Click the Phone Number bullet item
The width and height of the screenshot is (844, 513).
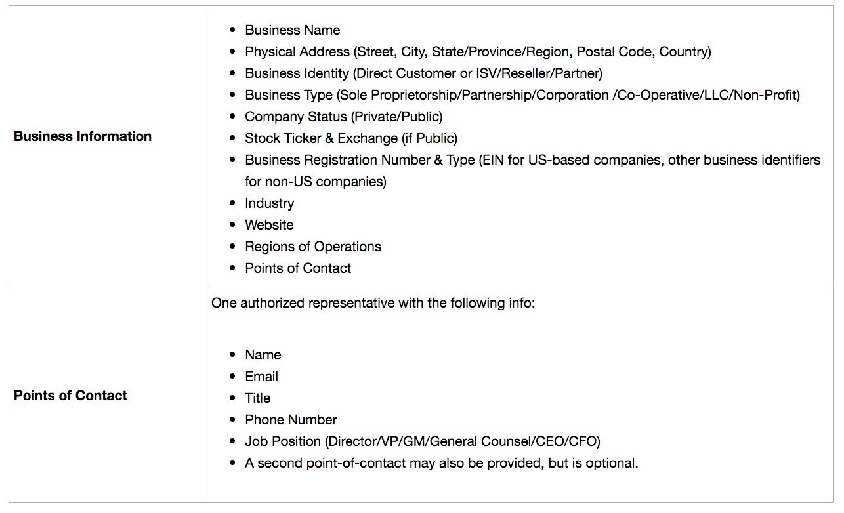pyautogui.click(x=291, y=420)
